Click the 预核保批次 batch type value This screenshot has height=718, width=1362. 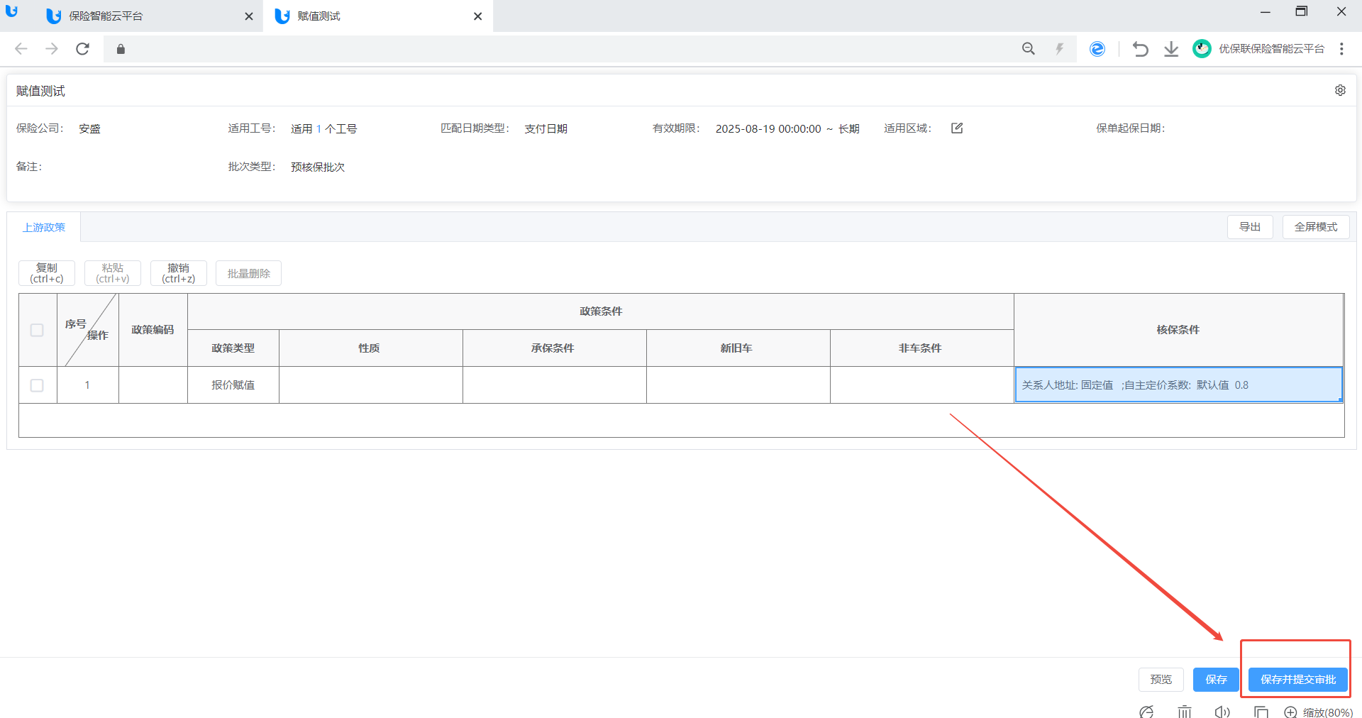click(318, 167)
